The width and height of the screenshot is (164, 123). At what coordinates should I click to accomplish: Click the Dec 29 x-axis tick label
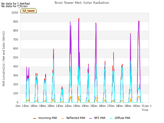coord(123,106)
